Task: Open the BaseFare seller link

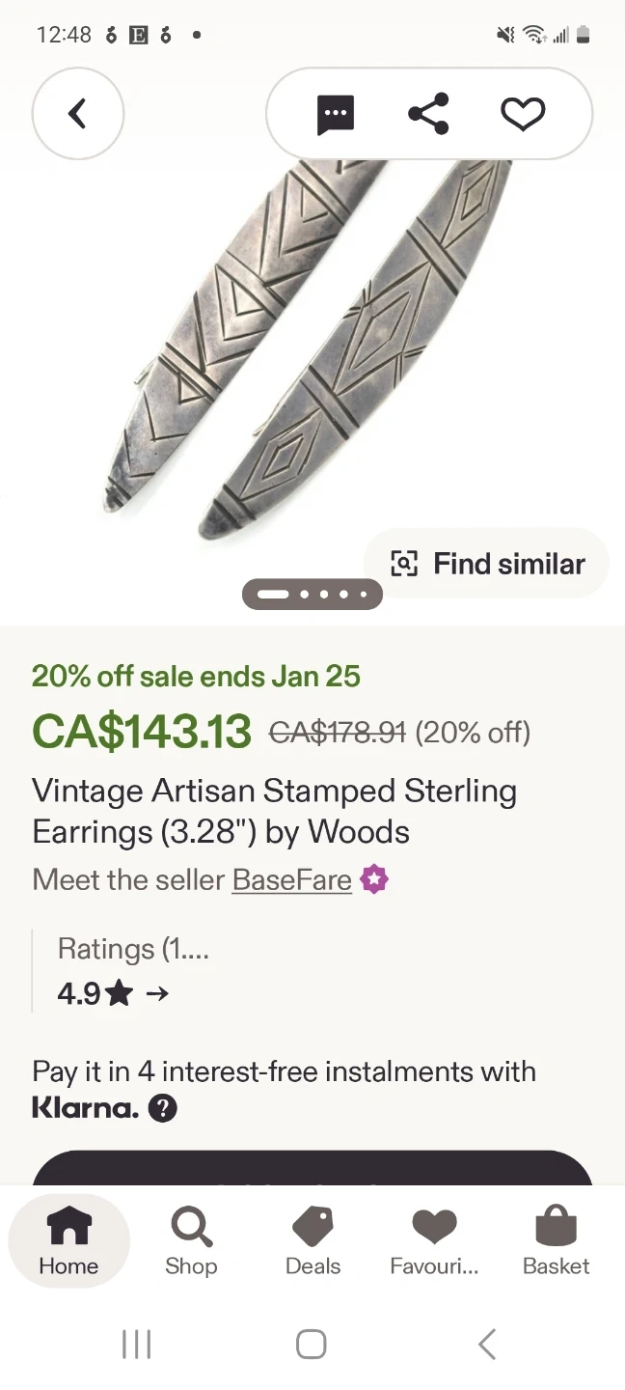Action: [291, 879]
